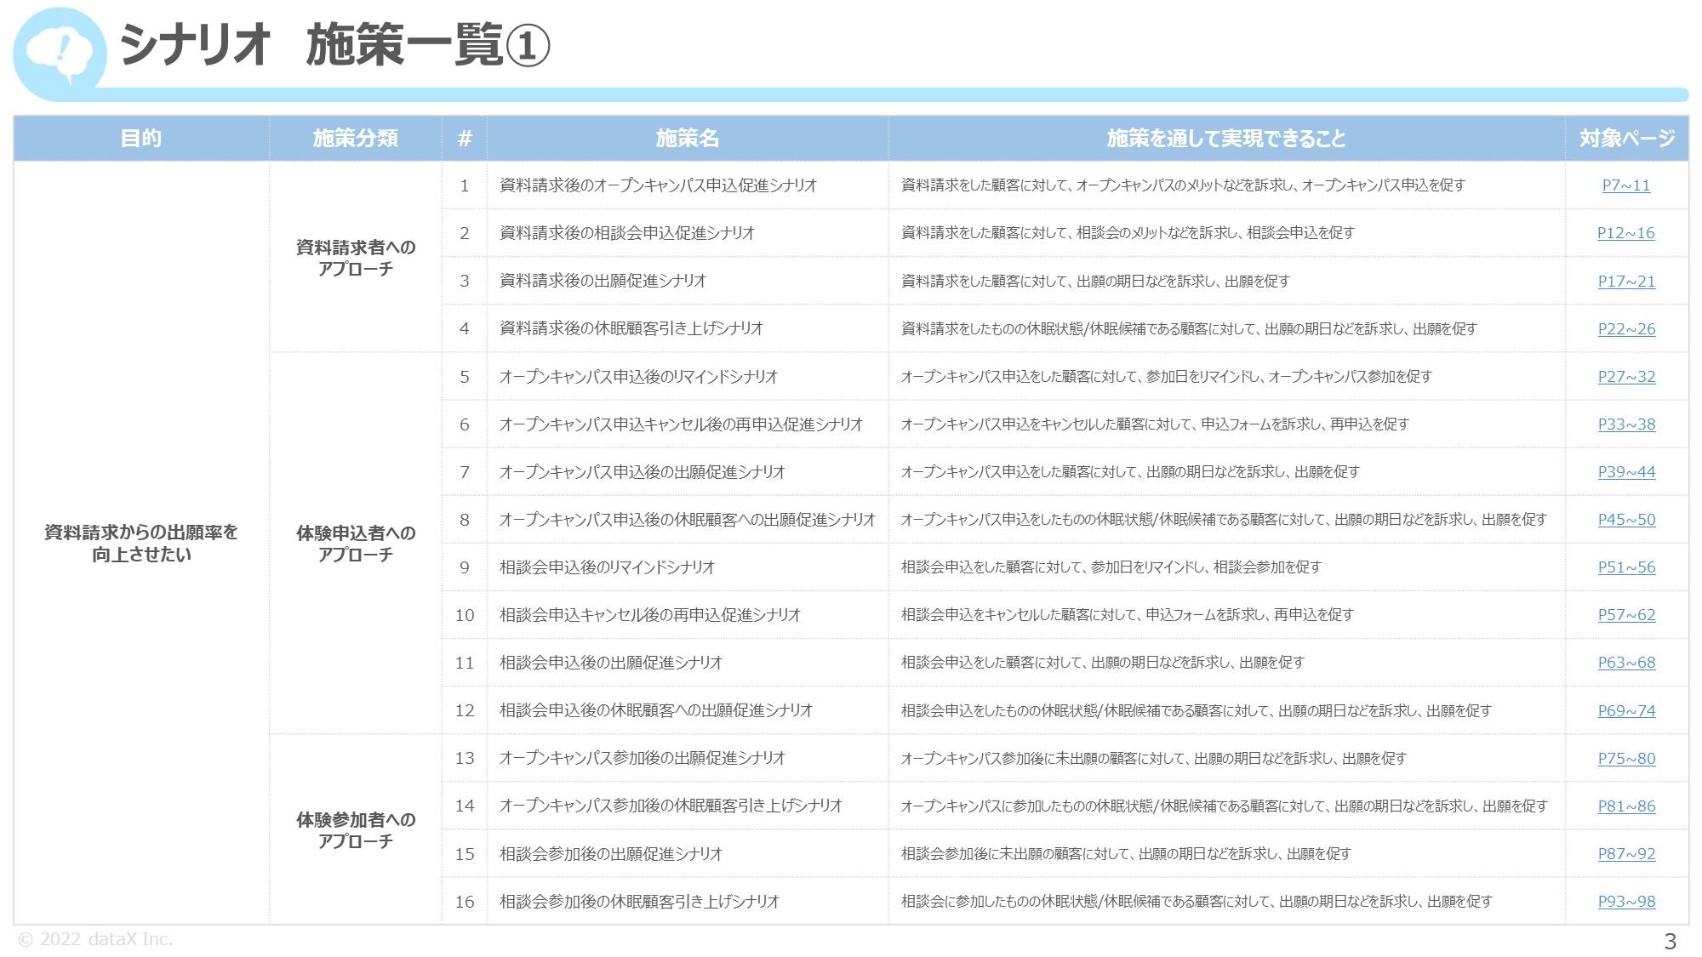Select 資料請求後のオープンキャンパス申込促進シナリオ
Viewport: 1702px width, 957px height.
658,185
